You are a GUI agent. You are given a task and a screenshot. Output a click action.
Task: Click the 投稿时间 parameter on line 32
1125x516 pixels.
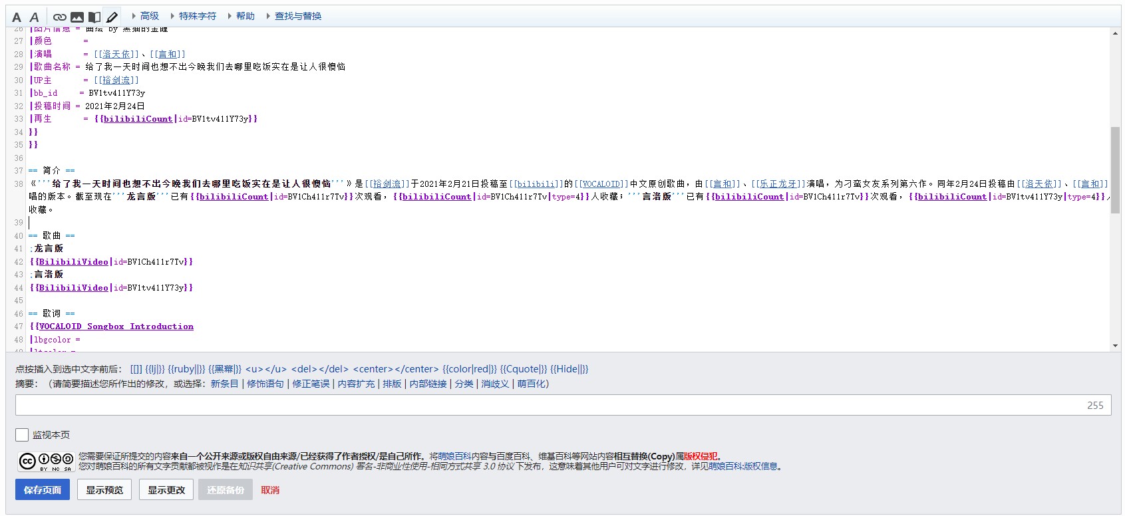click(52, 106)
